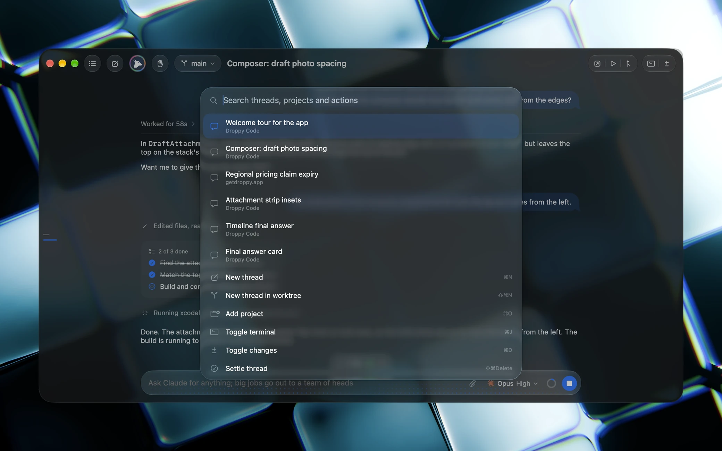Click the Edited files row pencil icon
This screenshot has width=722, height=451.
145,226
